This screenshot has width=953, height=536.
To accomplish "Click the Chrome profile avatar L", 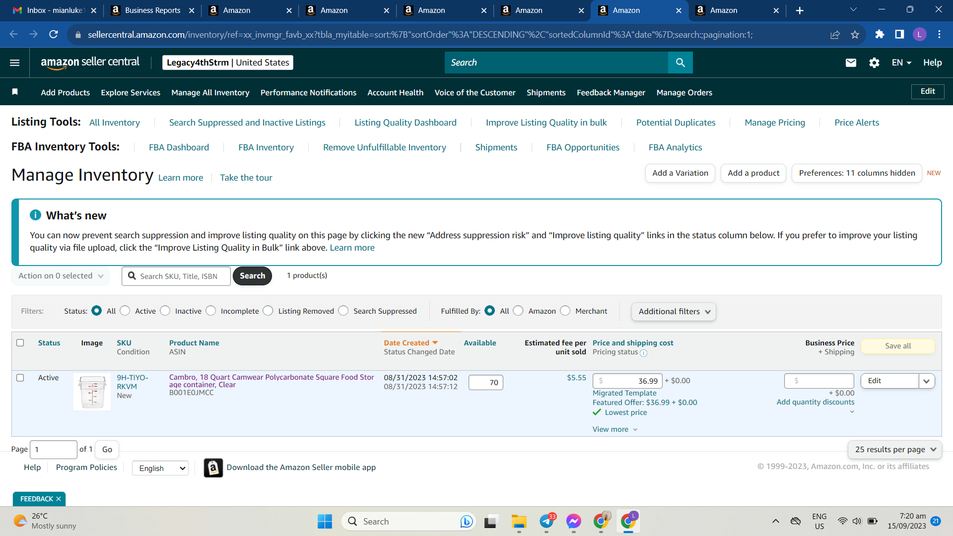I will pos(919,34).
